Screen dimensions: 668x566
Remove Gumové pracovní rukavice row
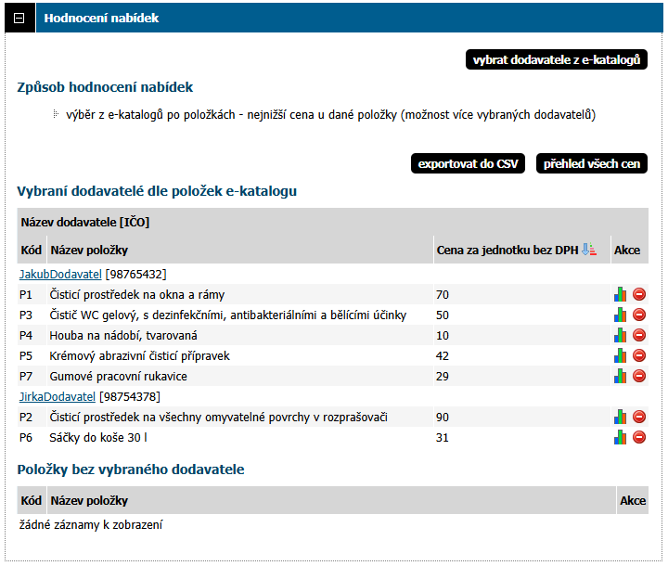click(x=639, y=377)
